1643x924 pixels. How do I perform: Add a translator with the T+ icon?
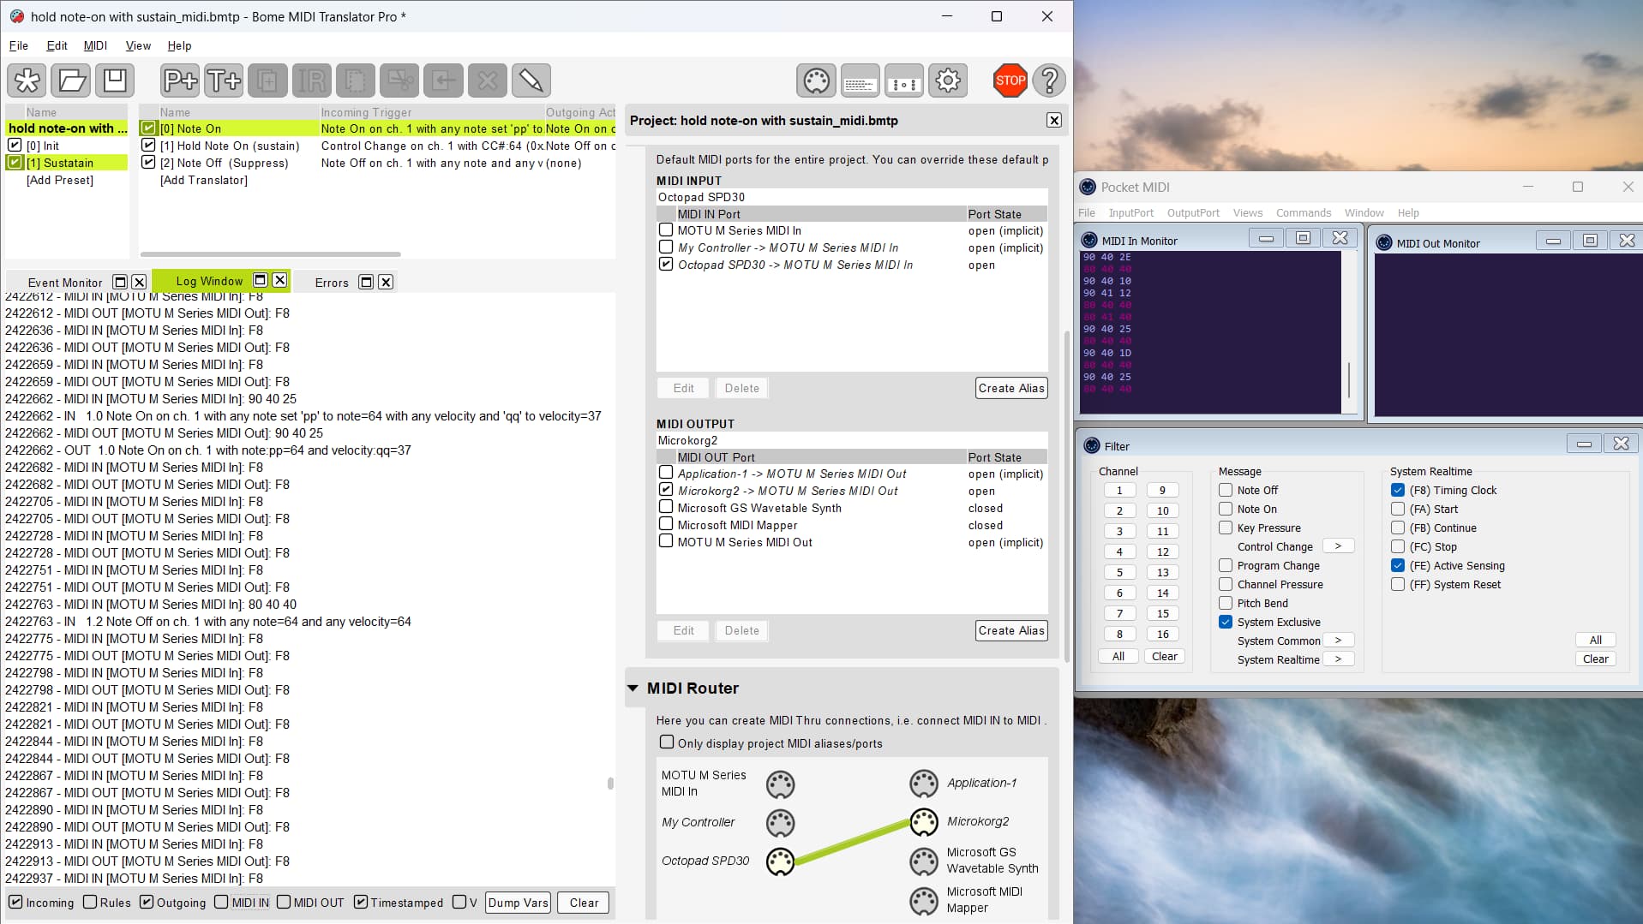coord(224,80)
